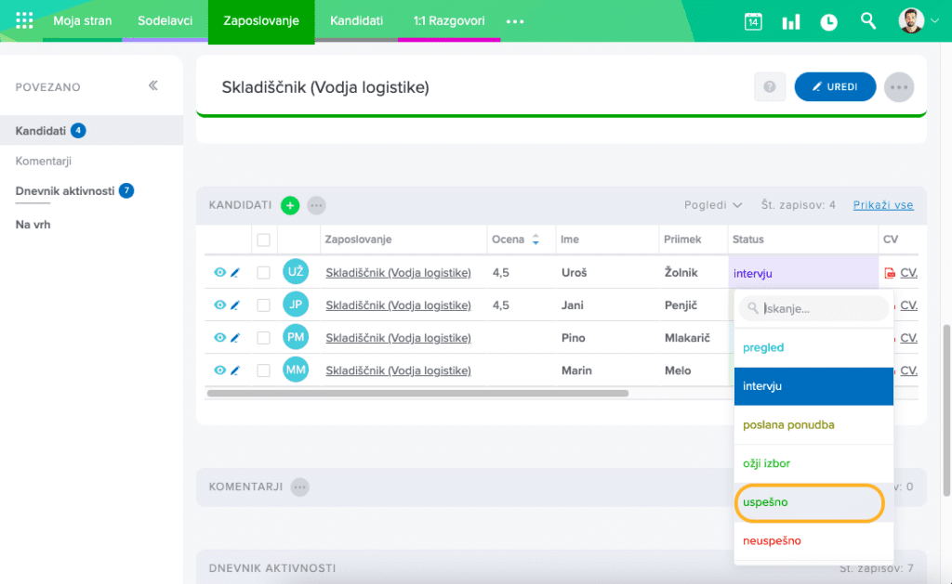The height and width of the screenshot is (584, 952).
Task: Toggle the select-all checkbox in table header
Action: pyautogui.click(x=264, y=240)
